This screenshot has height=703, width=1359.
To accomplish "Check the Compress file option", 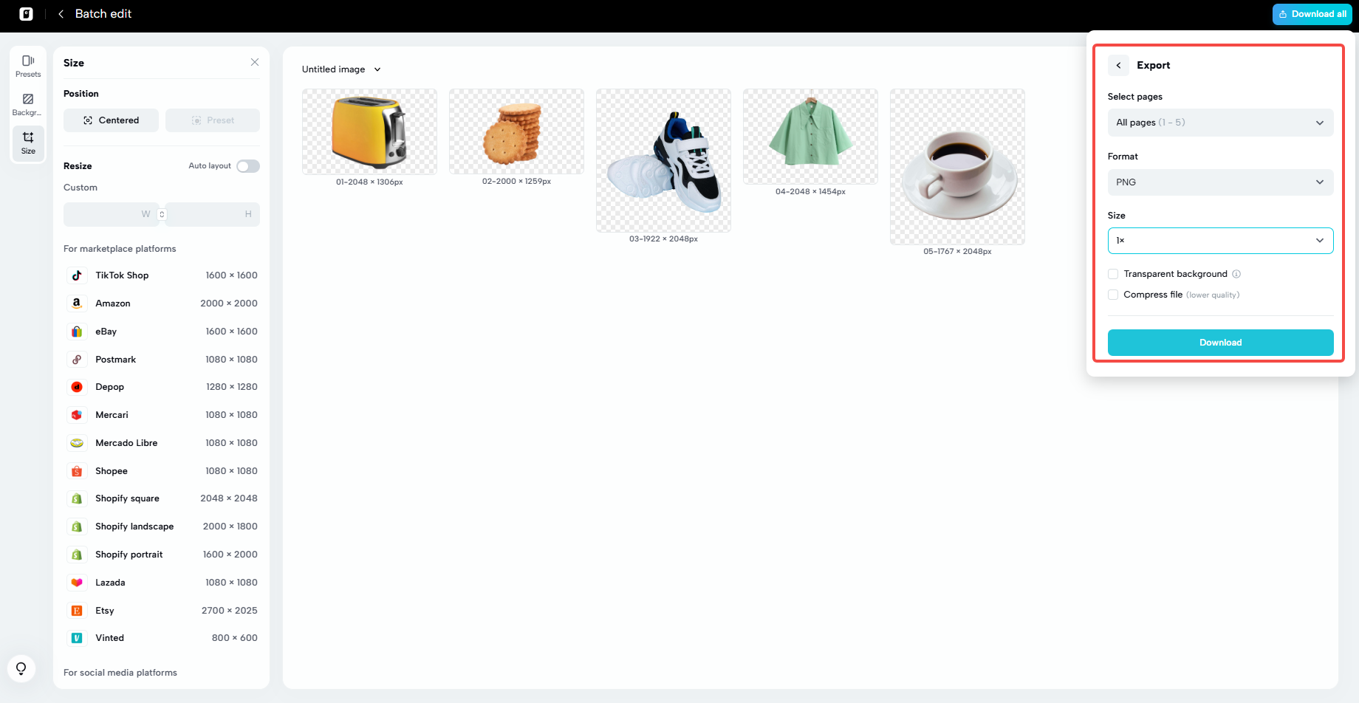I will click(x=1113, y=294).
